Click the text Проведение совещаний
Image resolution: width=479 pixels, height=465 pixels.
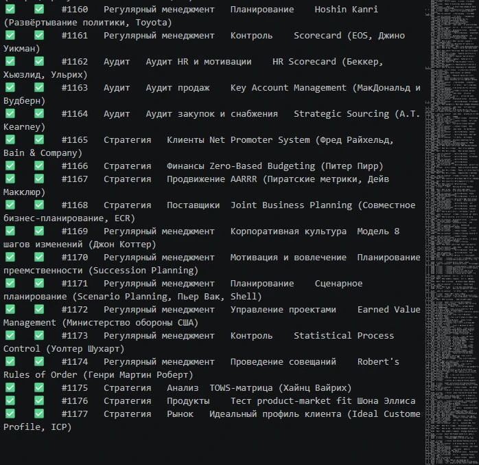click(283, 362)
